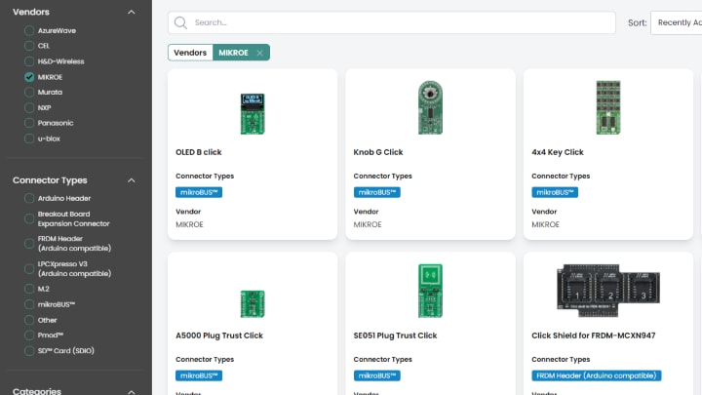Open the Knob G Click title link

(x=378, y=152)
